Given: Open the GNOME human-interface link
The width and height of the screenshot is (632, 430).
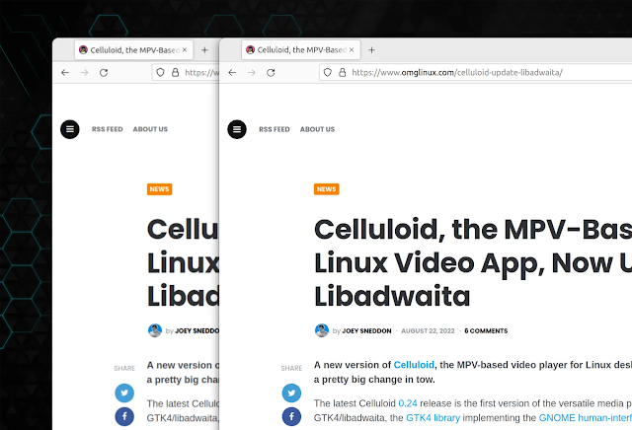Looking at the screenshot, I should coord(586,418).
